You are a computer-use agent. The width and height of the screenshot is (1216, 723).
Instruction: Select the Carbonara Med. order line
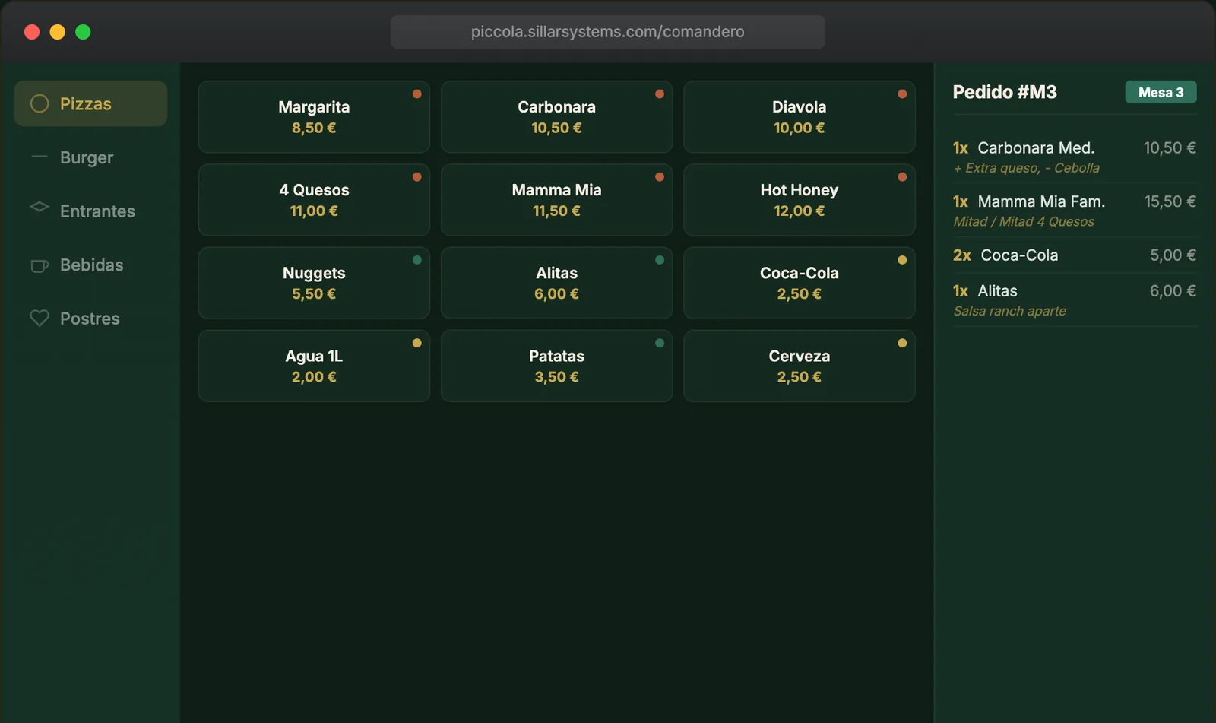[1075, 157]
